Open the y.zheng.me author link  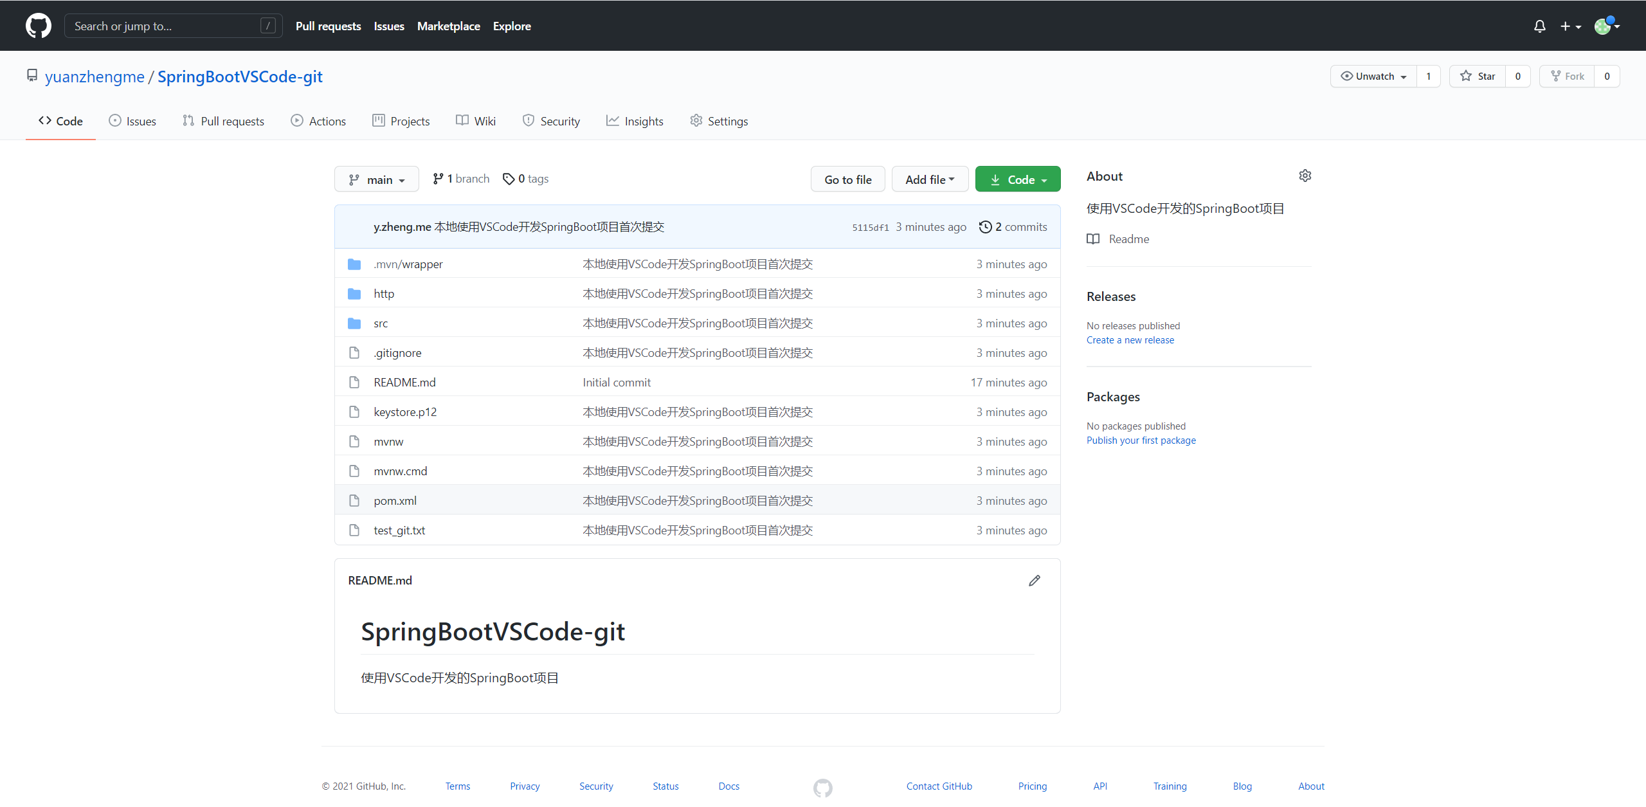pos(402,227)
